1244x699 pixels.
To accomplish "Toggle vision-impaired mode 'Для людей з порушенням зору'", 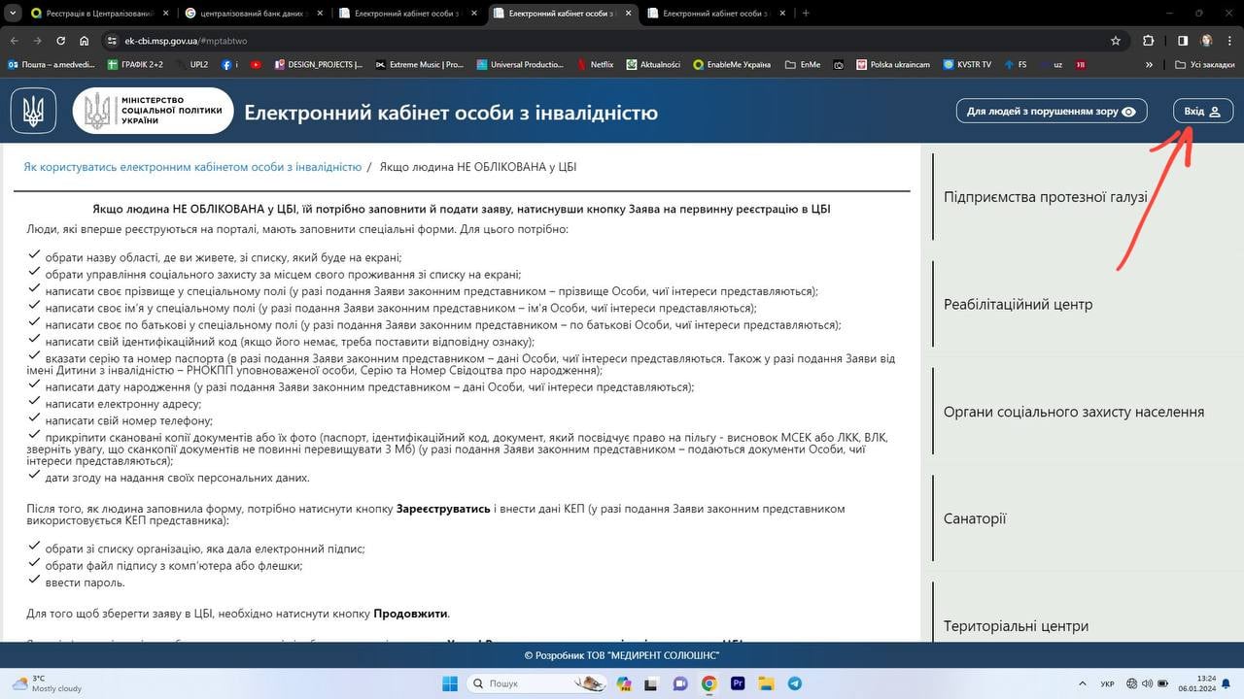I will 1051,111.
